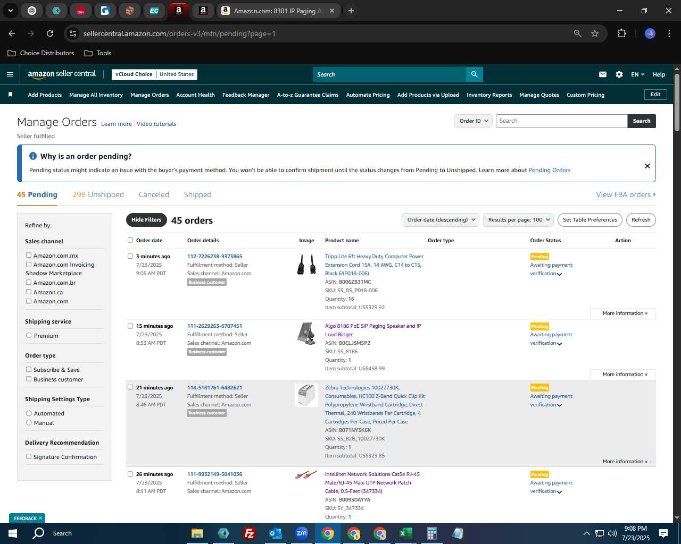Click the browser zoom magnifier icon
The image size is (681, 544).
[578, 33]
